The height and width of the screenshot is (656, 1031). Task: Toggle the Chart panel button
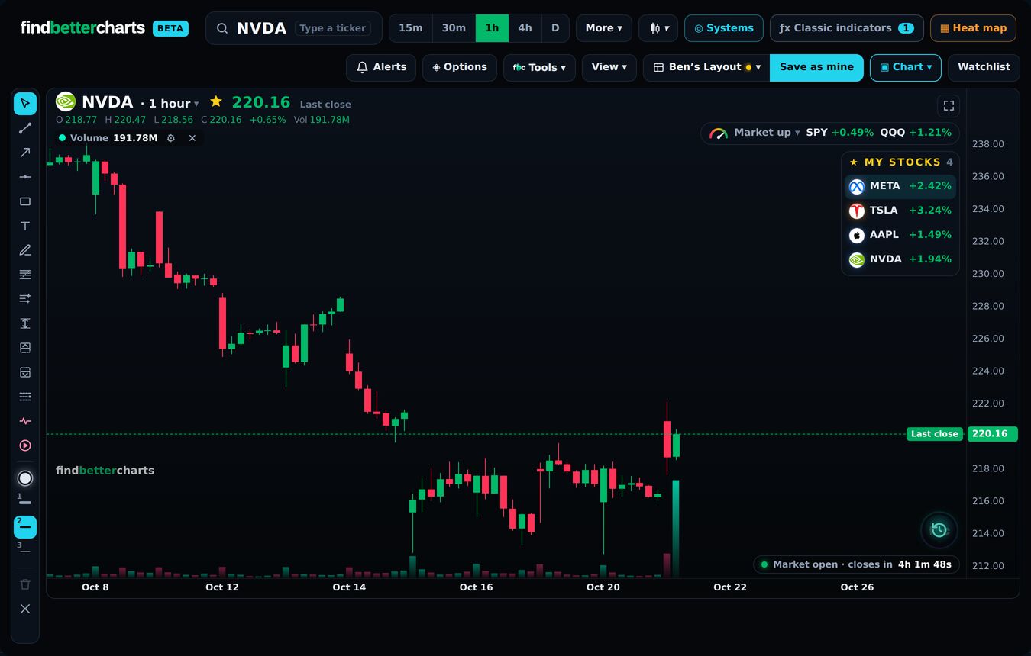[906, 67]
